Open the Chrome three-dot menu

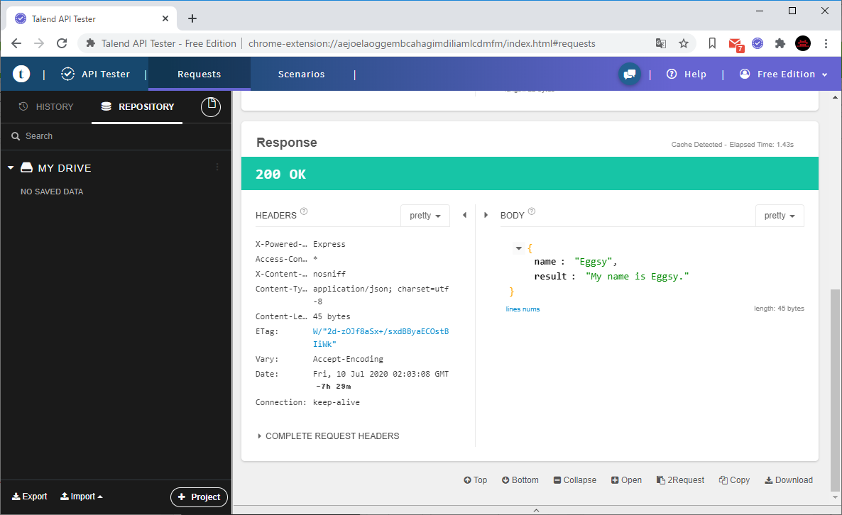click(826, 43)
